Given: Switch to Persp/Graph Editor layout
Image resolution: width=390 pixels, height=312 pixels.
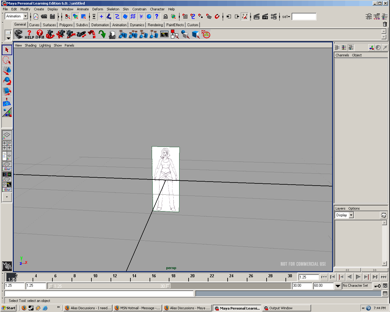Looking at the screenshot, I should click(7, 167).
